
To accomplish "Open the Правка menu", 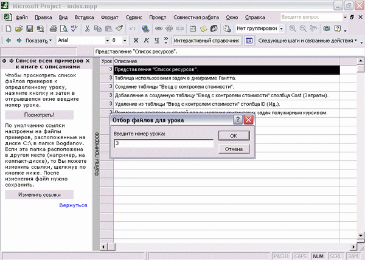I will (x=43, y=18).
